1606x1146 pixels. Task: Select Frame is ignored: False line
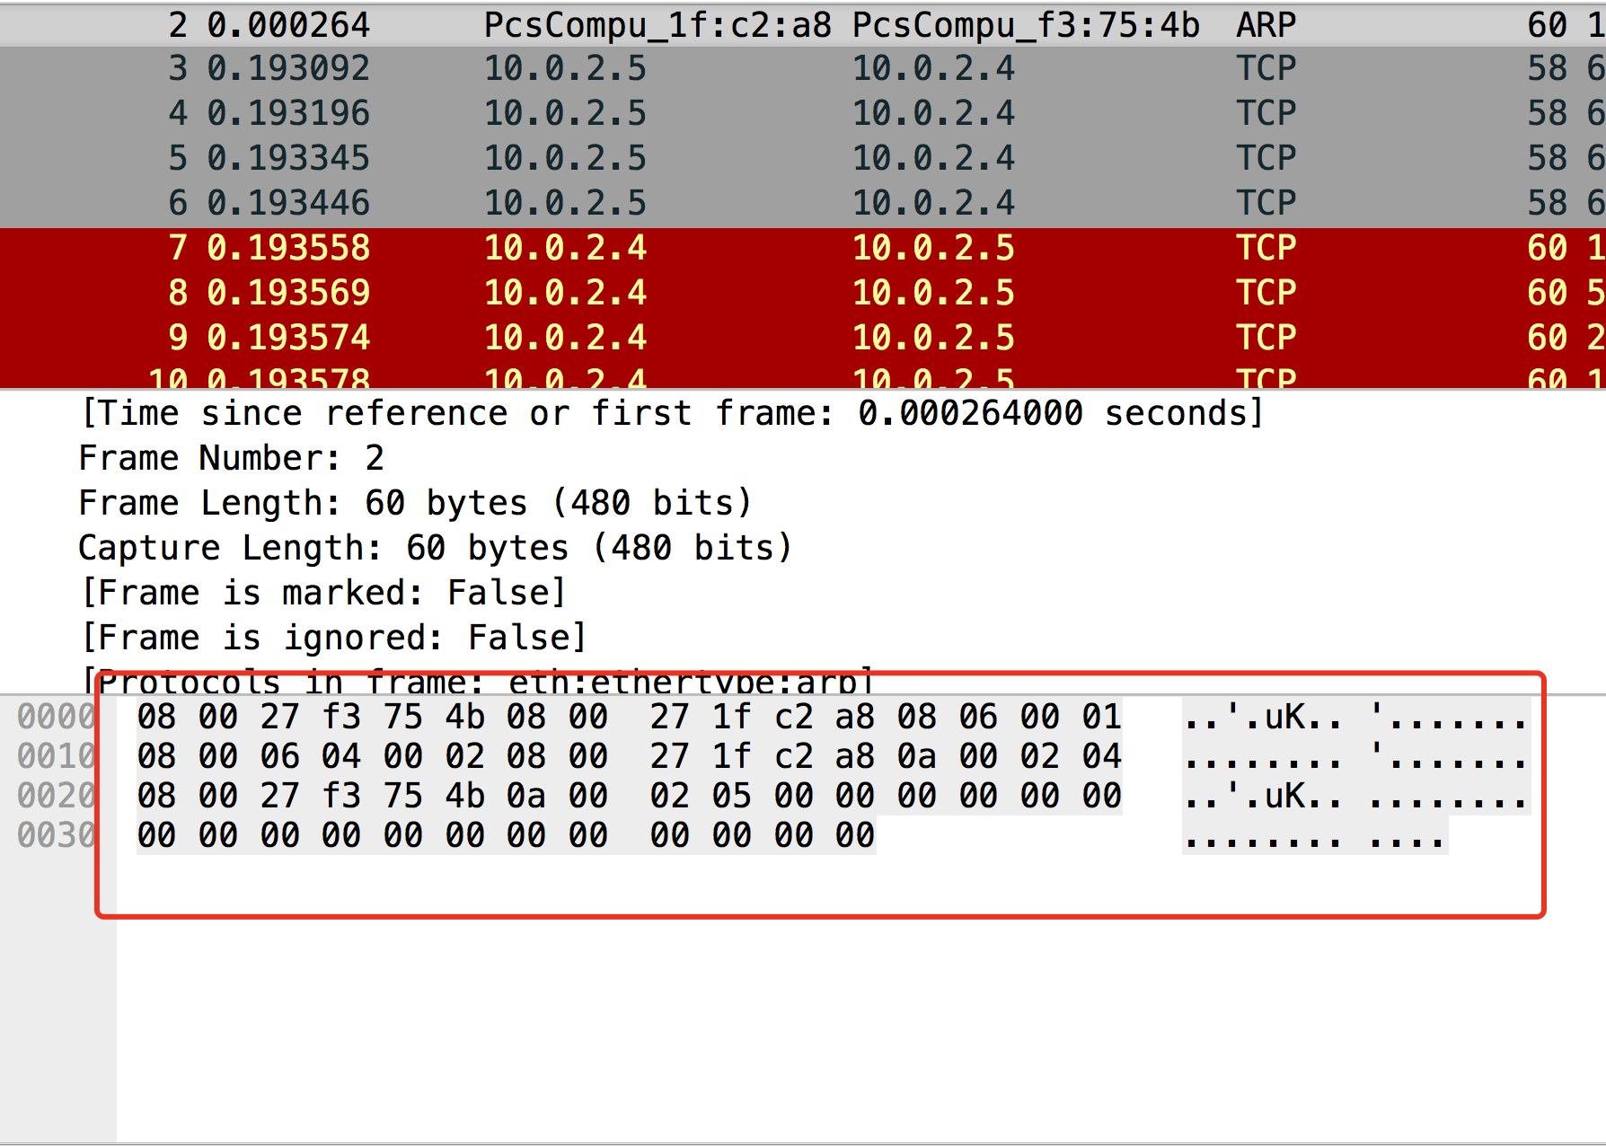click(x=333, y=638)
